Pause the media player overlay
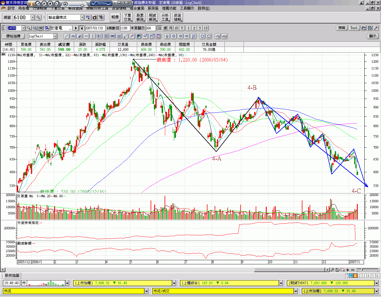Screen dimensions: 381x297 [44, 4]
